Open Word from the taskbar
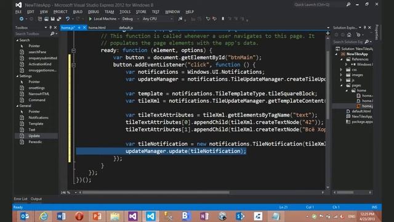 coord(61,216)
